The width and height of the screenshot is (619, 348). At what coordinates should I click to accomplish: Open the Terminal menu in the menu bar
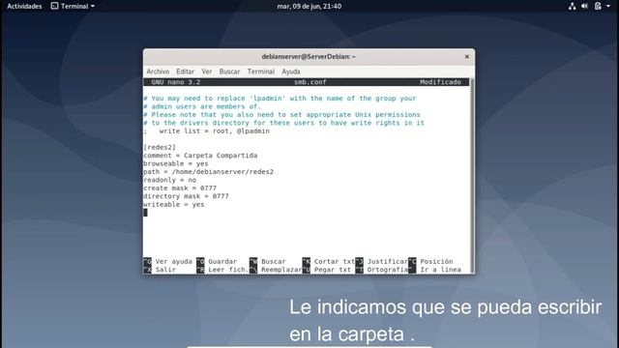pos(260,72)
